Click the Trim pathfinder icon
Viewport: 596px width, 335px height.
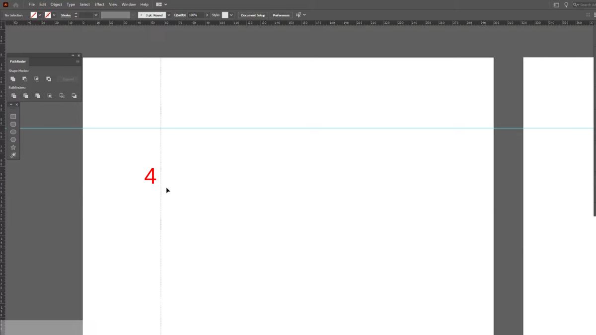coord(26,96)
